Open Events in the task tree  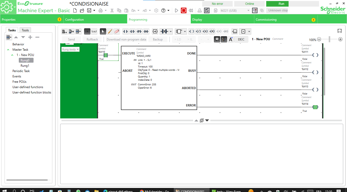point(17,76)
